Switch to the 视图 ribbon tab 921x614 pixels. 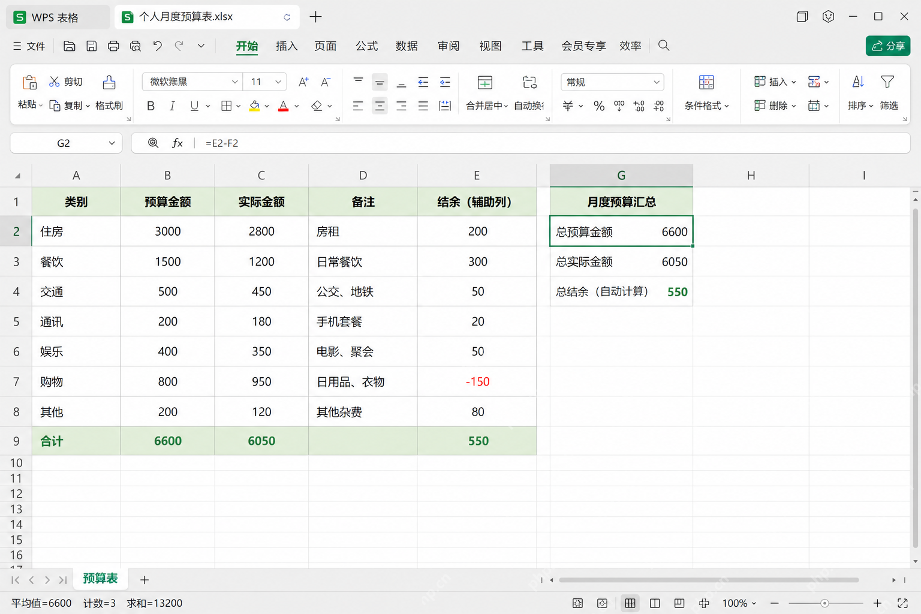(x=490, y=46)
